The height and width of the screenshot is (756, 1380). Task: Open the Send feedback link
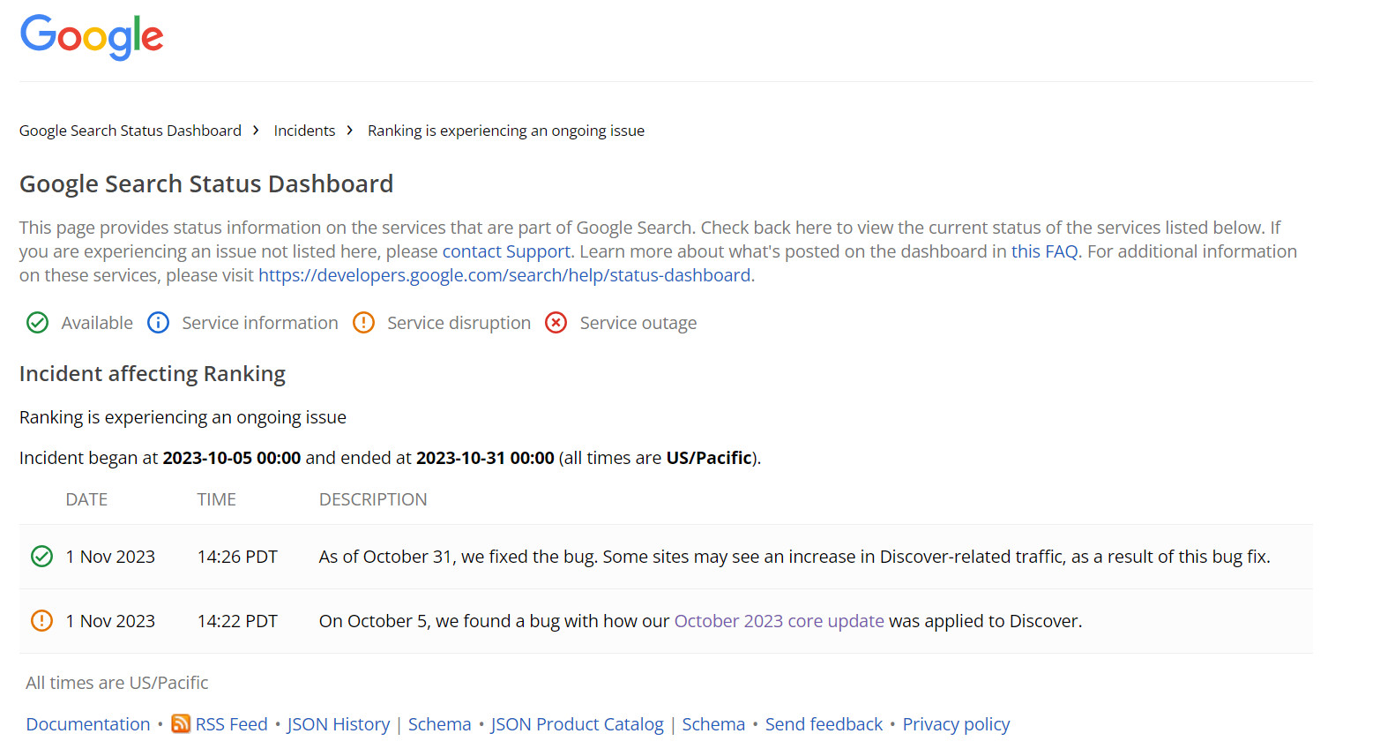[x=824, y=724]
